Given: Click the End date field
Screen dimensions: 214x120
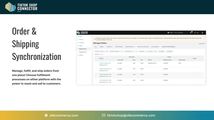Looking at the screenshot, I should click(151, 52).
